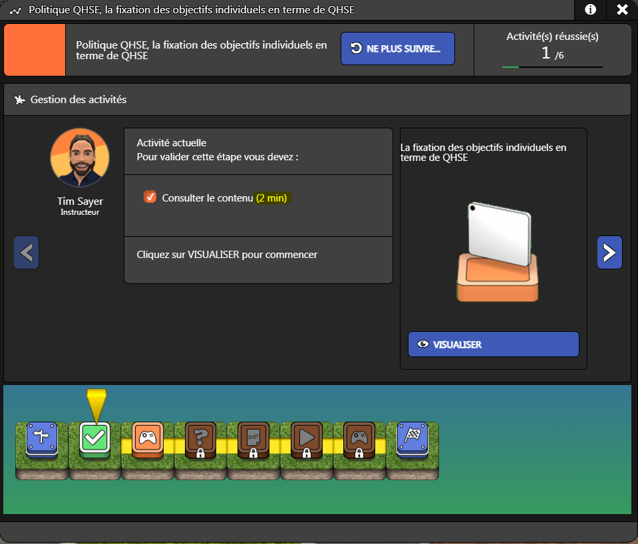Select the green checkmark completed tile

(x=95, y=440)
